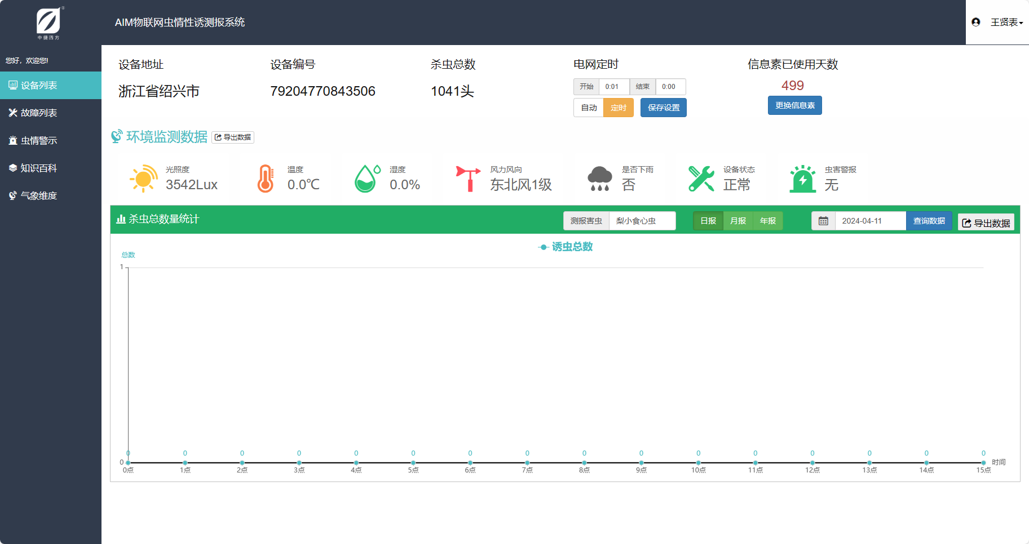
Task: Toggle the 诱虫总数 legend series
Action: click(x=566, y=247)
